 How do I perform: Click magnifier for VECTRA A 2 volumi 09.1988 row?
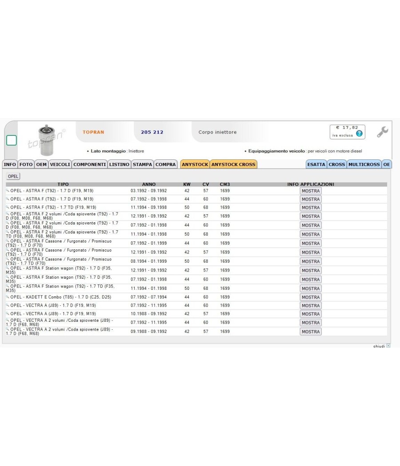(x=8, y=329)
